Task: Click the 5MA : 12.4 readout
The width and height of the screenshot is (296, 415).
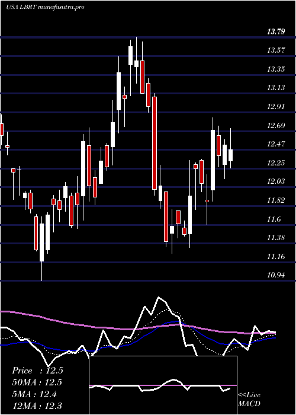Action: click(x=34, y=394)
